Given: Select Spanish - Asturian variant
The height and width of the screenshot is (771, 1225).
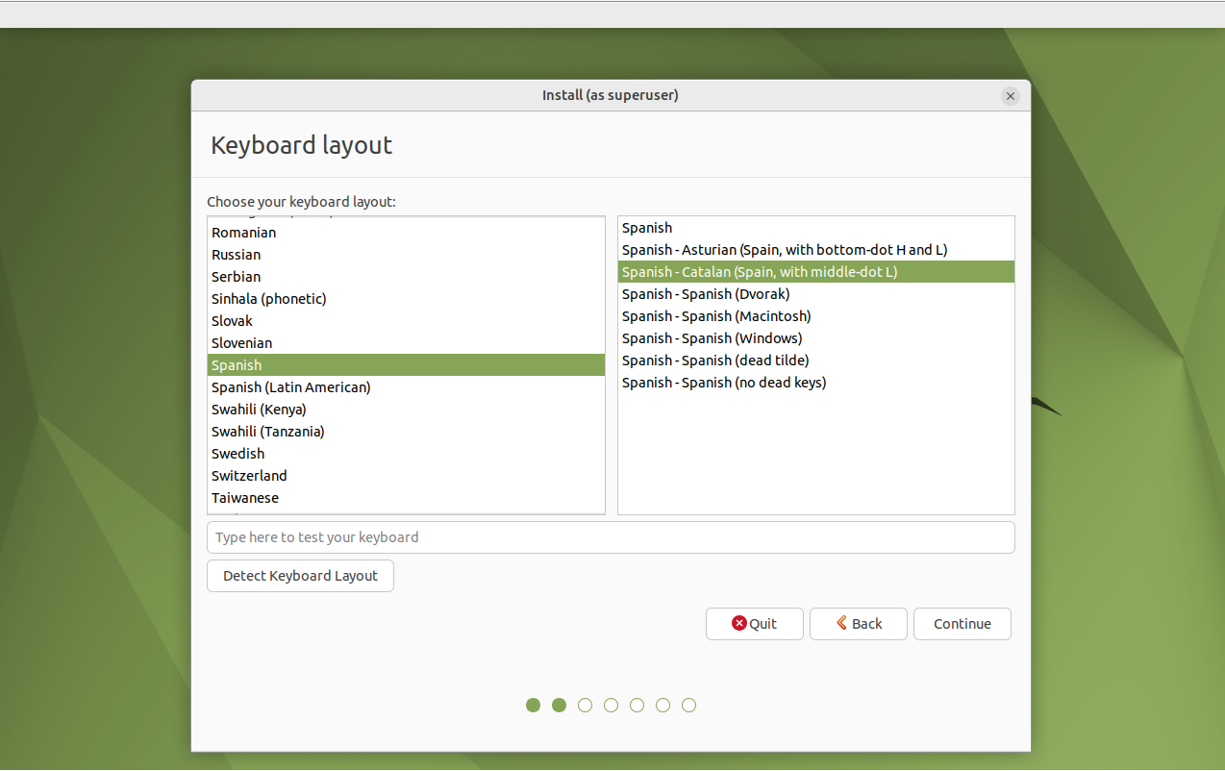Looking at the screenshot, I should [785, 250].
